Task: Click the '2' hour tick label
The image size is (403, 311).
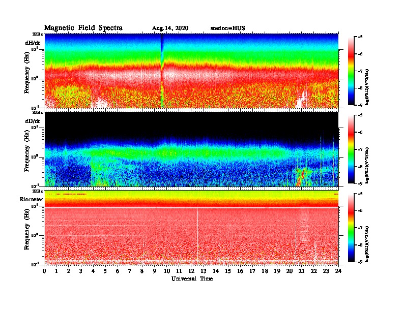Action: tap(69, 271)
